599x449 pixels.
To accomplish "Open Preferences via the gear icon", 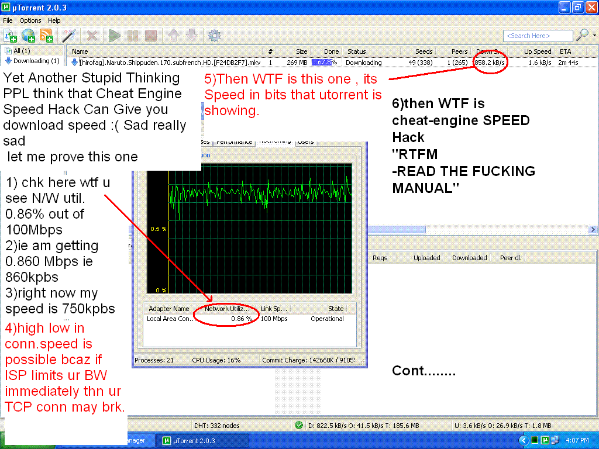I will click(x=214, y=36).
